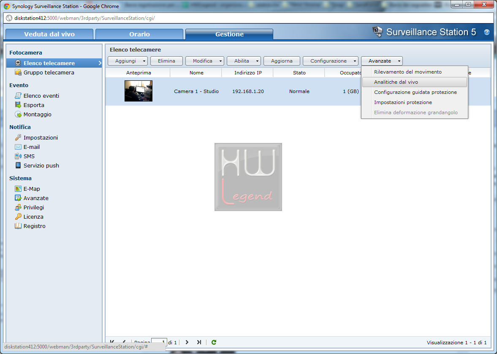Click the SMS phone icon
497x354 pixels.
tap(18, 156)
